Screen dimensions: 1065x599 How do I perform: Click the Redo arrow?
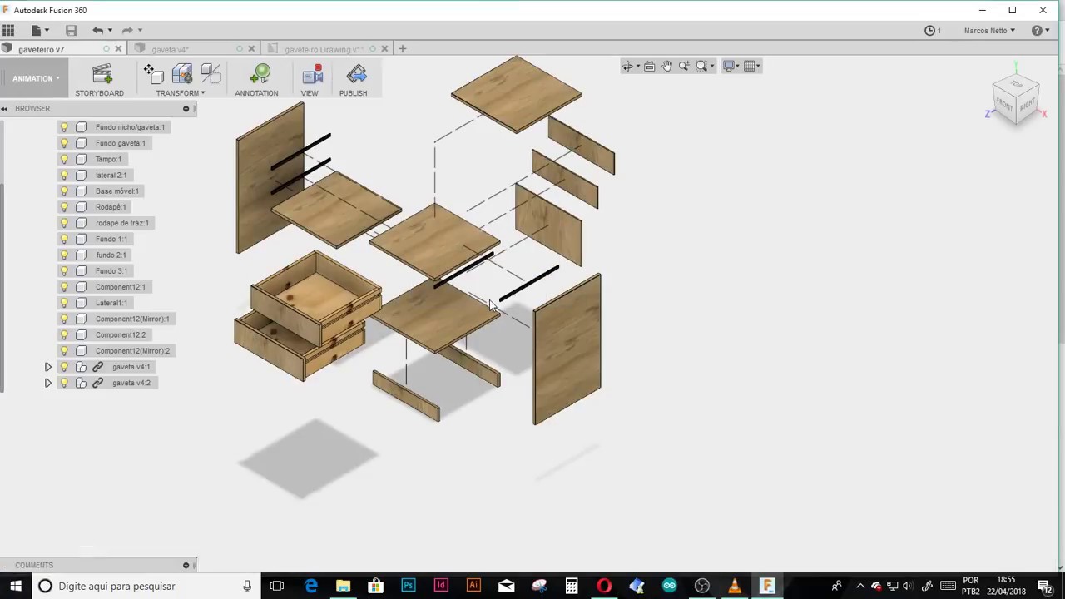tap(127, 31)
